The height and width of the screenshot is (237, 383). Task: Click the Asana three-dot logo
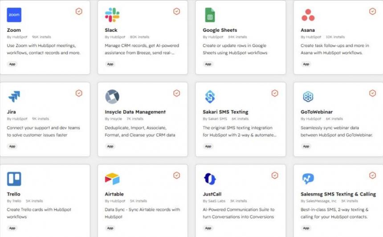coord(308,15)
